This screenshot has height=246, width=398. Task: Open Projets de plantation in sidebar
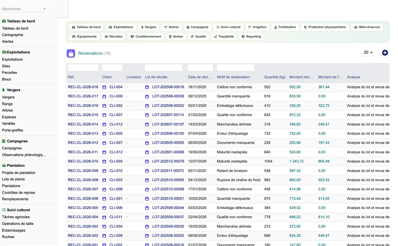pos(19,172)
